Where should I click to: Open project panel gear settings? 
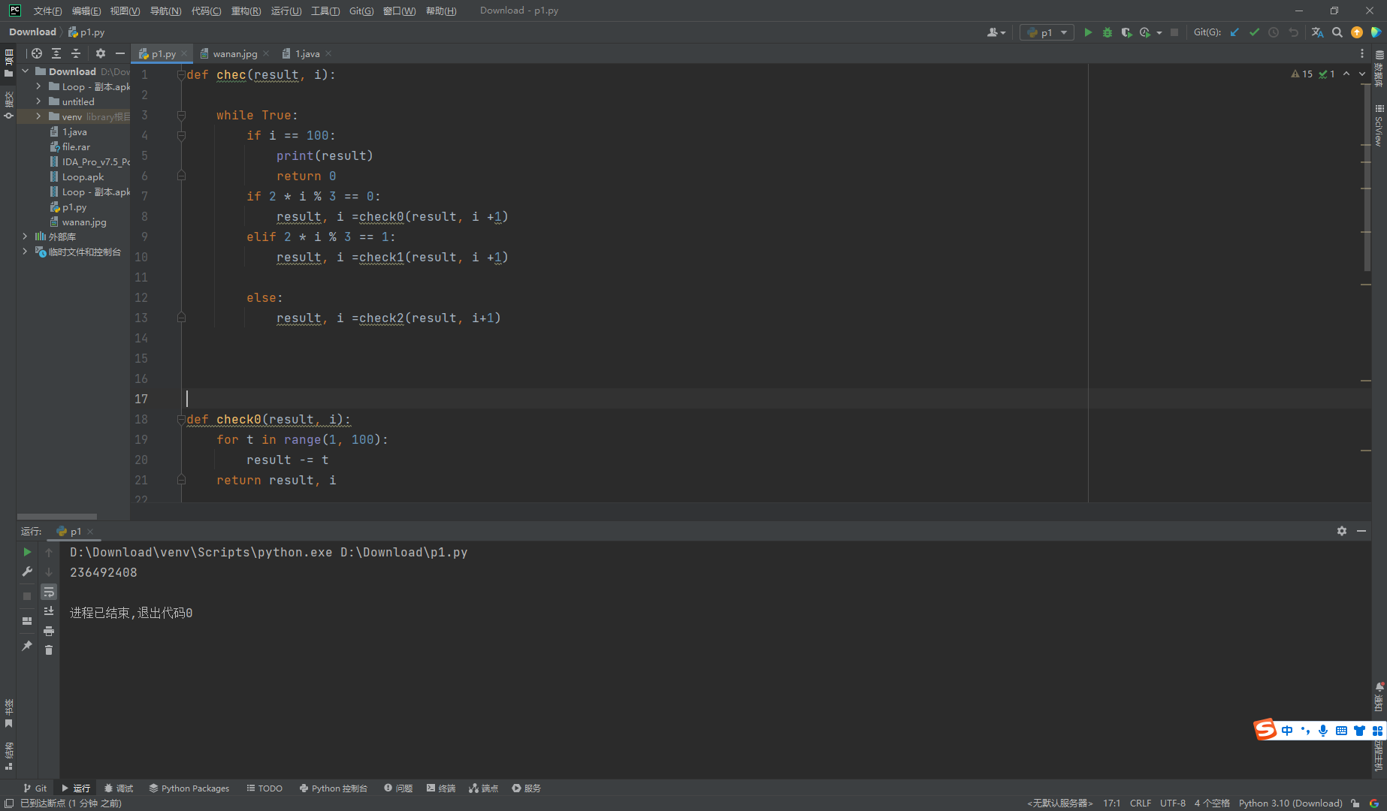pyautogui.click(x=101, y=53)
